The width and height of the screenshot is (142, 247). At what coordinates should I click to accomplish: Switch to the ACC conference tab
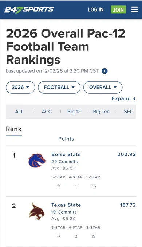pos(47,112)
